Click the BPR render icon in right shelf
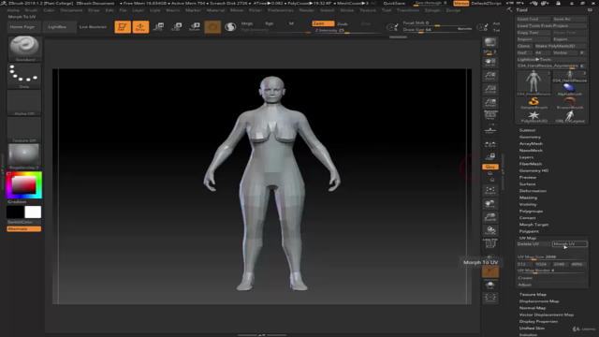Screen dimensions: 599x337 [490, 42]
